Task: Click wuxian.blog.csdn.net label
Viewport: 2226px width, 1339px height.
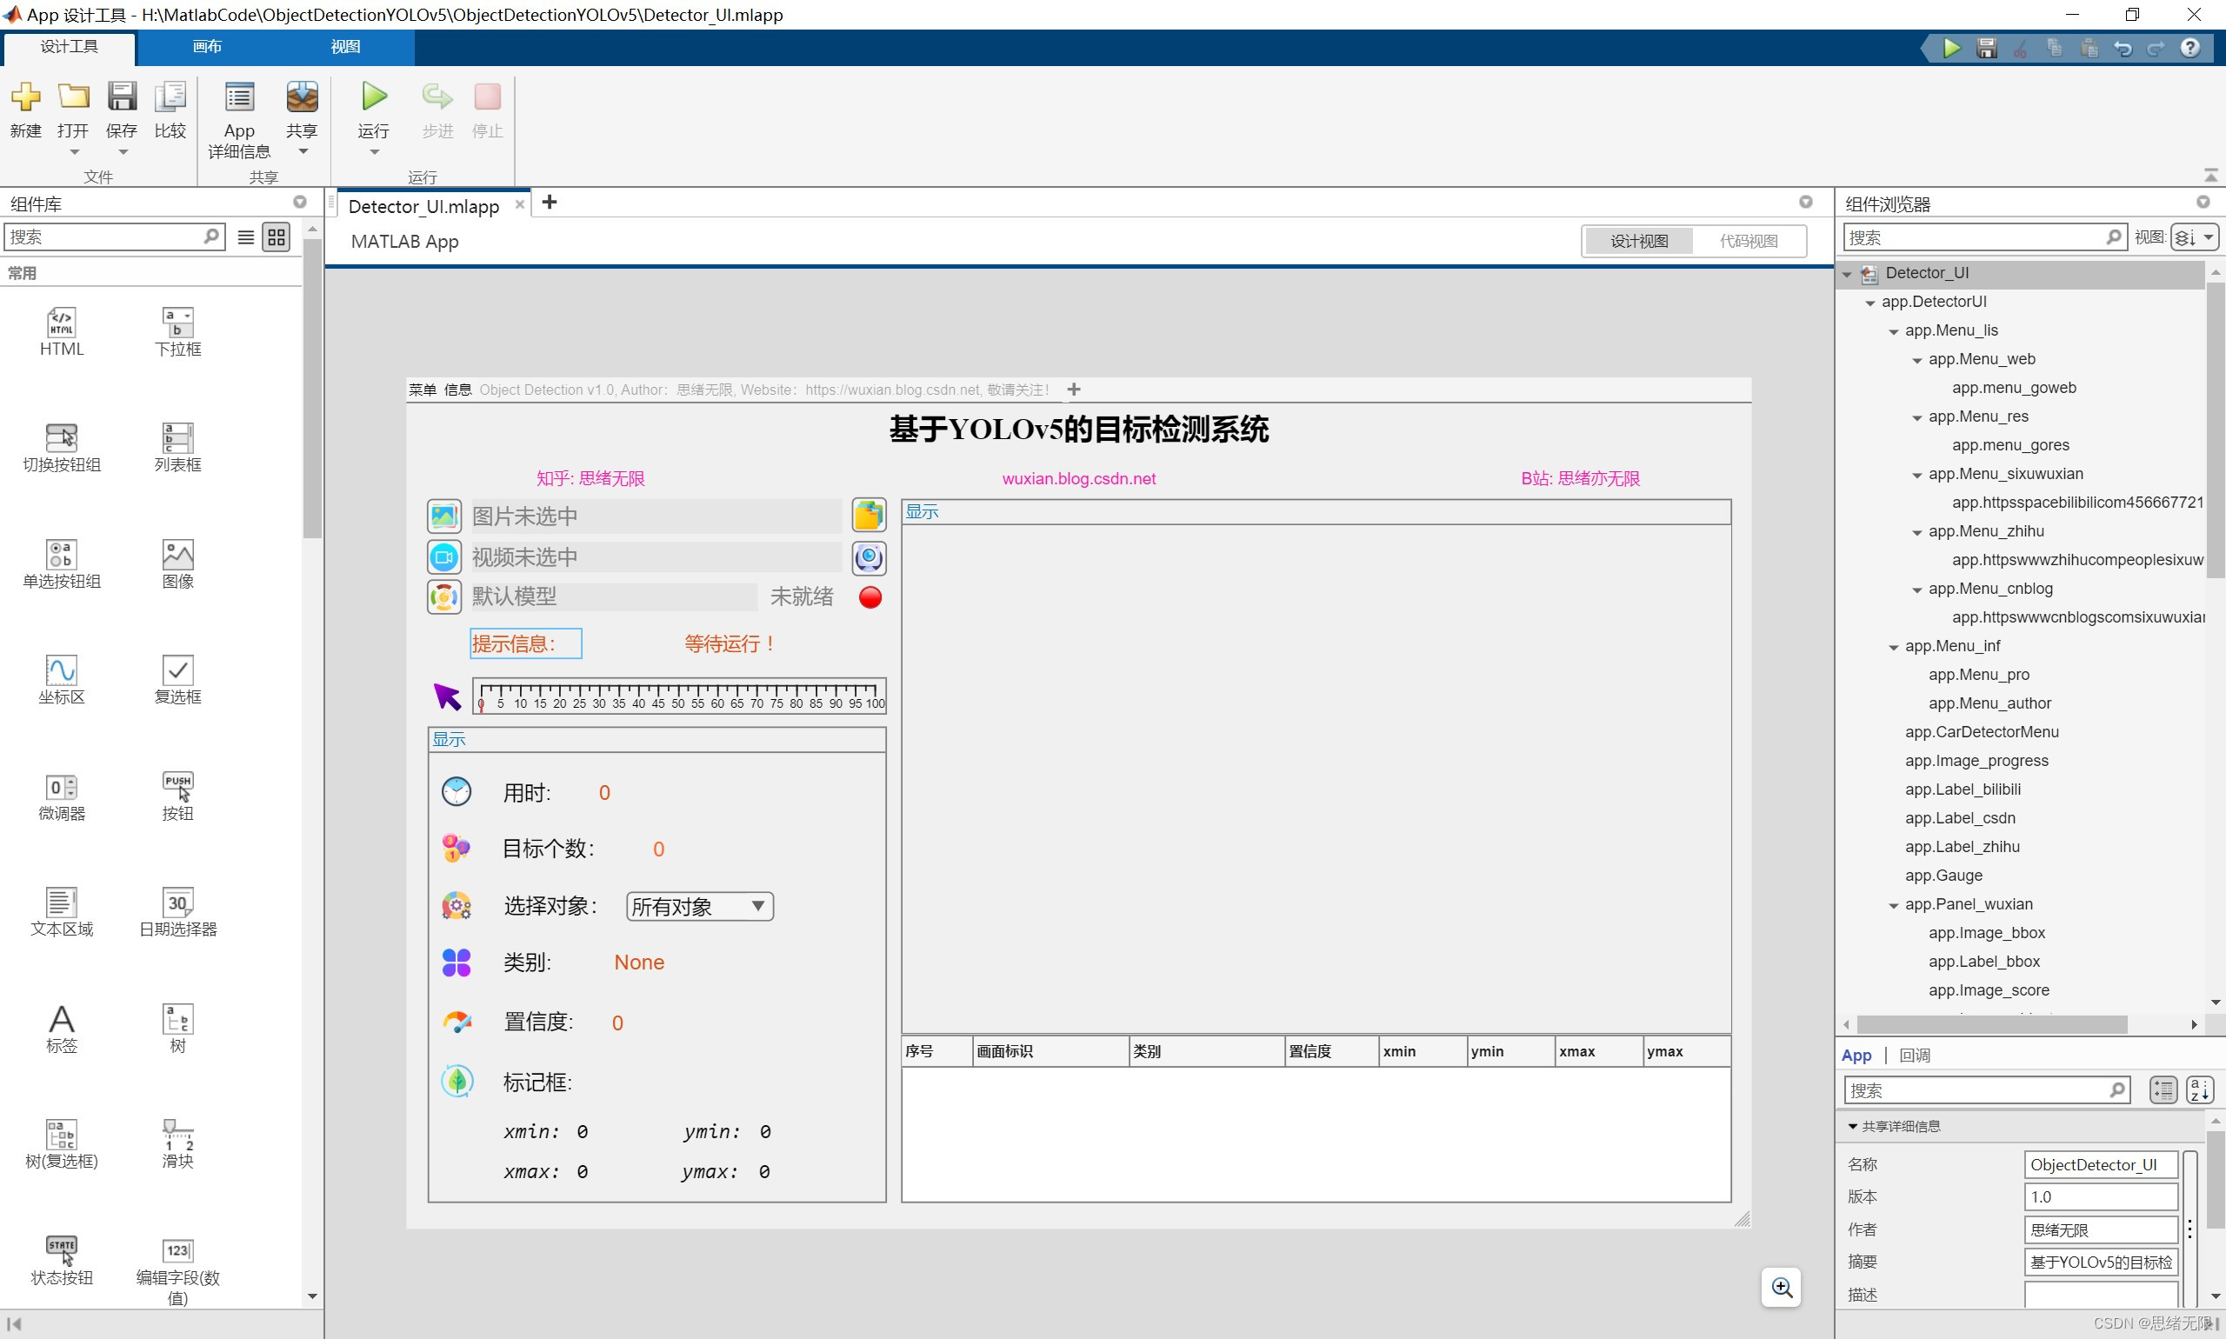Action: [1078, 478]
